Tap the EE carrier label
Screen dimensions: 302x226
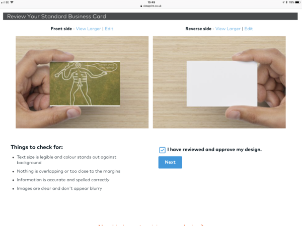click(8, 3)
